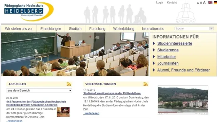Click the date 26.10.2010

(12, 98)
